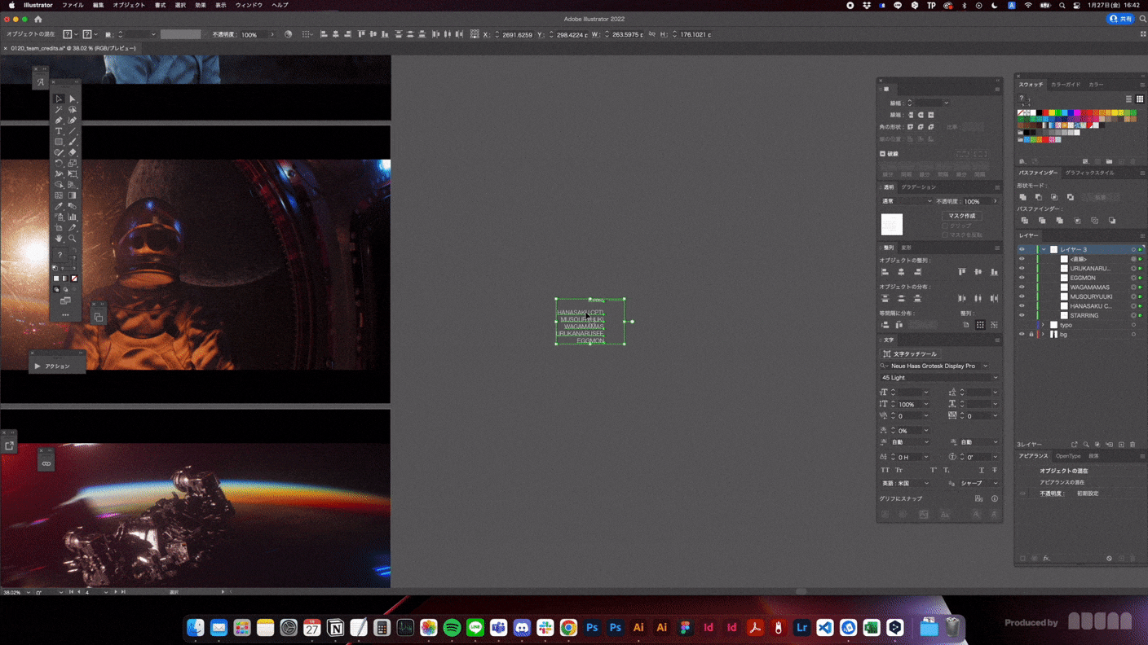This screenshot has height=645, width=1148.
Task: Hide the EGGMON layer
Action: (x=1022, y=278)
